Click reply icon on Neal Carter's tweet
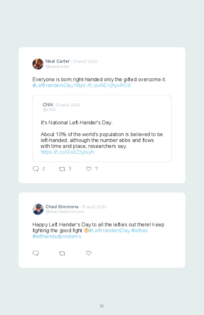Image resolution: width=204 pixels, height=315 pixels. click(x=36, y=169)
